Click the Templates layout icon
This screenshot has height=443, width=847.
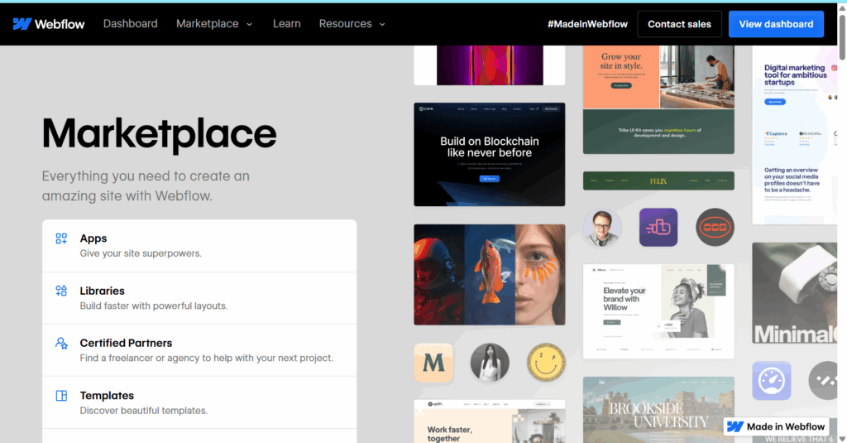pyautogui.click(x=61, y=396)
